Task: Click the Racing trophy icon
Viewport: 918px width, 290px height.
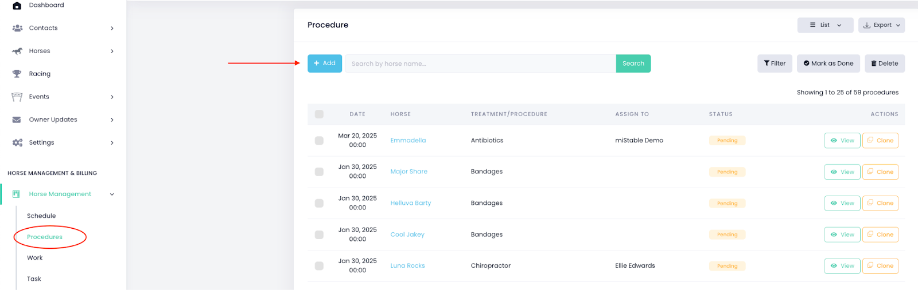Action: click(17, 74)
